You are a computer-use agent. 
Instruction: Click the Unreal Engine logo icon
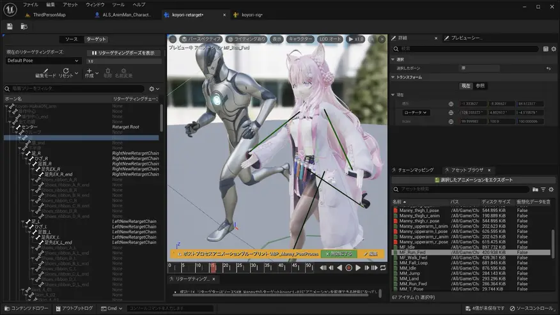click(x=10, y=10)
